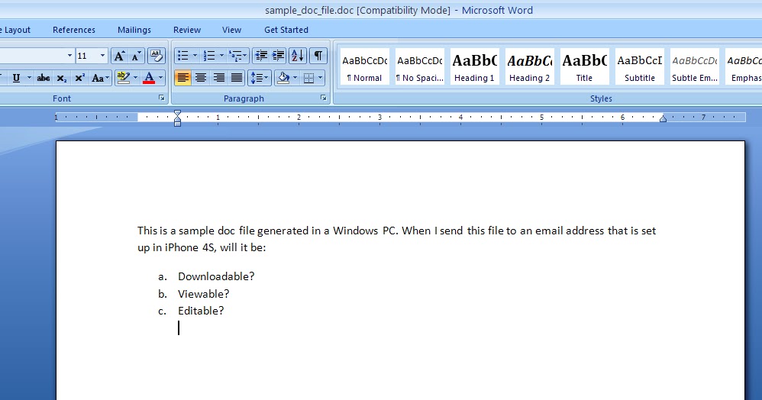
Task: Open the font color dropdown arrow
Action: tap(161, 78)
